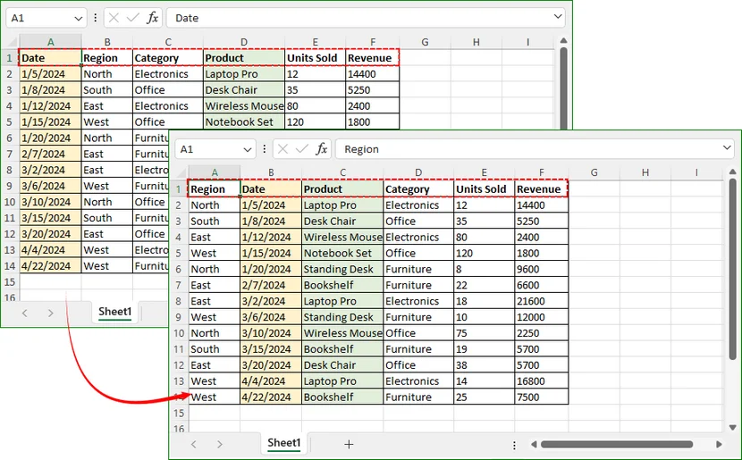Click the South cell in front window row 3

215,222
